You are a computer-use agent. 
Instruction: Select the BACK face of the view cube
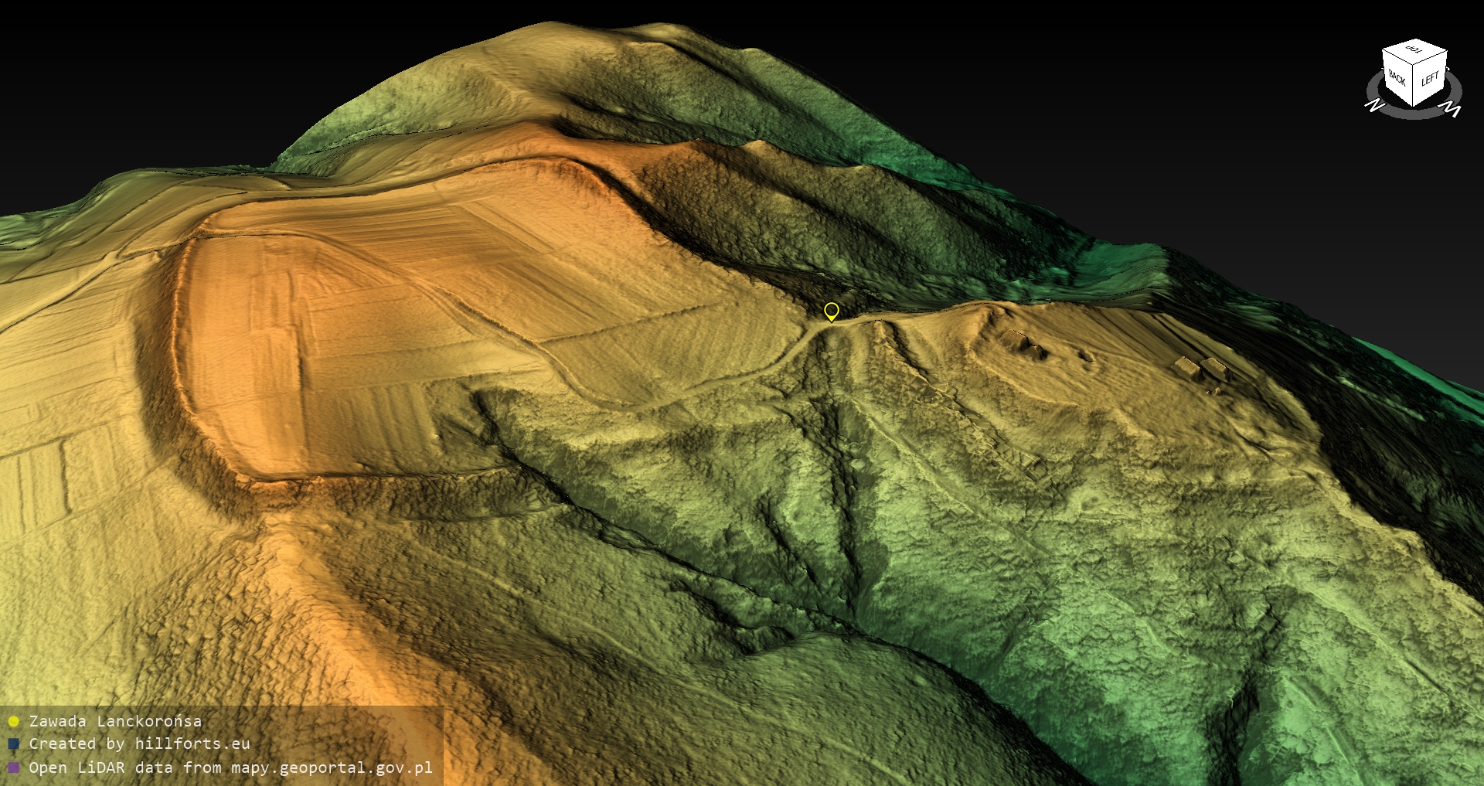click(1397, 79)
